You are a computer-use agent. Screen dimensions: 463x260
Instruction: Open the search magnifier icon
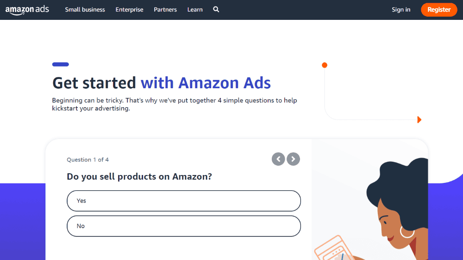tap(216, 10)
